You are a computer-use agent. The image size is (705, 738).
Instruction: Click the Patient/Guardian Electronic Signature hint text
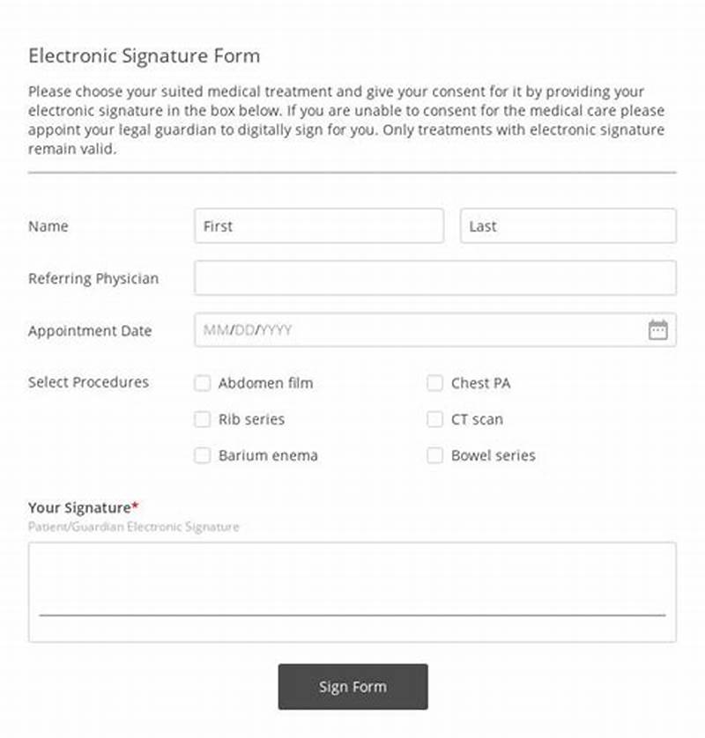click(133, 526)
